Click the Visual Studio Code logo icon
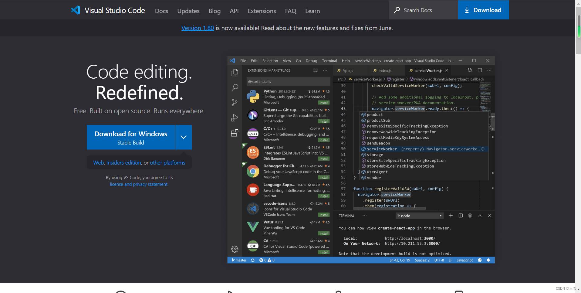The height and width of the screenshot is (293, 581). 76,10
